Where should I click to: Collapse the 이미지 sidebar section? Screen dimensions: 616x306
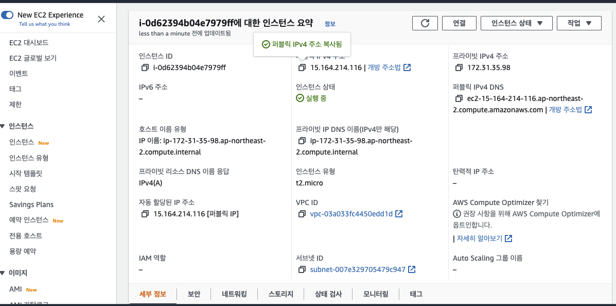click(3, 273)
